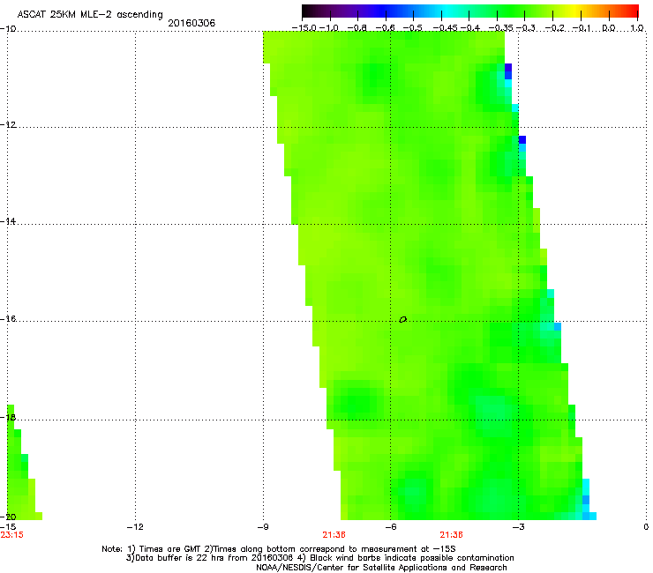Click the note line starting 'Note: 1) Times are GMT'
Image resolution: width=653 pixels, height=573 pixels.
point(279,549)
